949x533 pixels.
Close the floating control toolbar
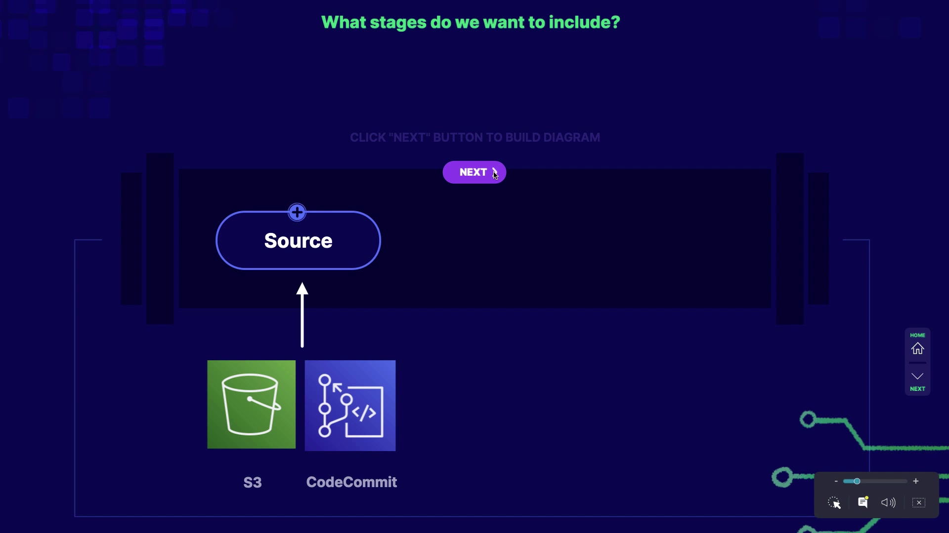pyautogui.click(x=919, y=502)
